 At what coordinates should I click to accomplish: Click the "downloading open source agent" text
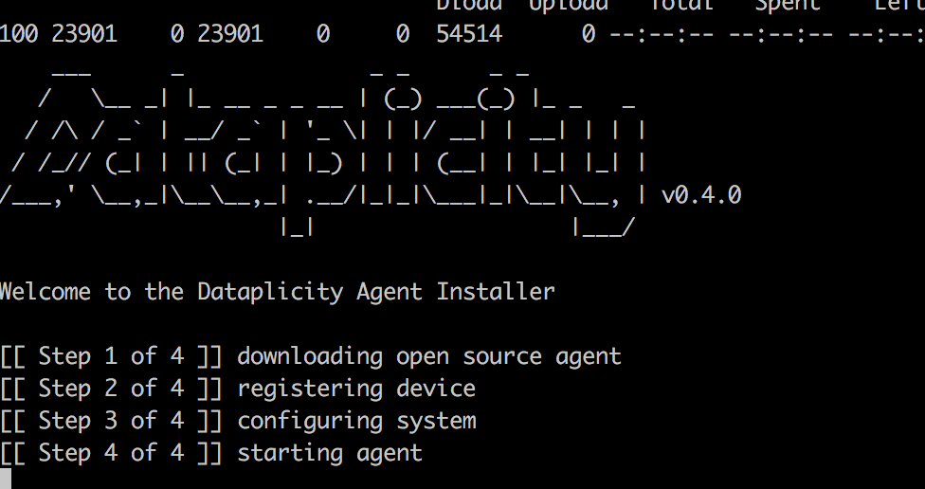[429, 356]
